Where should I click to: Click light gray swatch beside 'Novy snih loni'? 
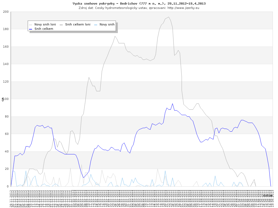[31, 24]
